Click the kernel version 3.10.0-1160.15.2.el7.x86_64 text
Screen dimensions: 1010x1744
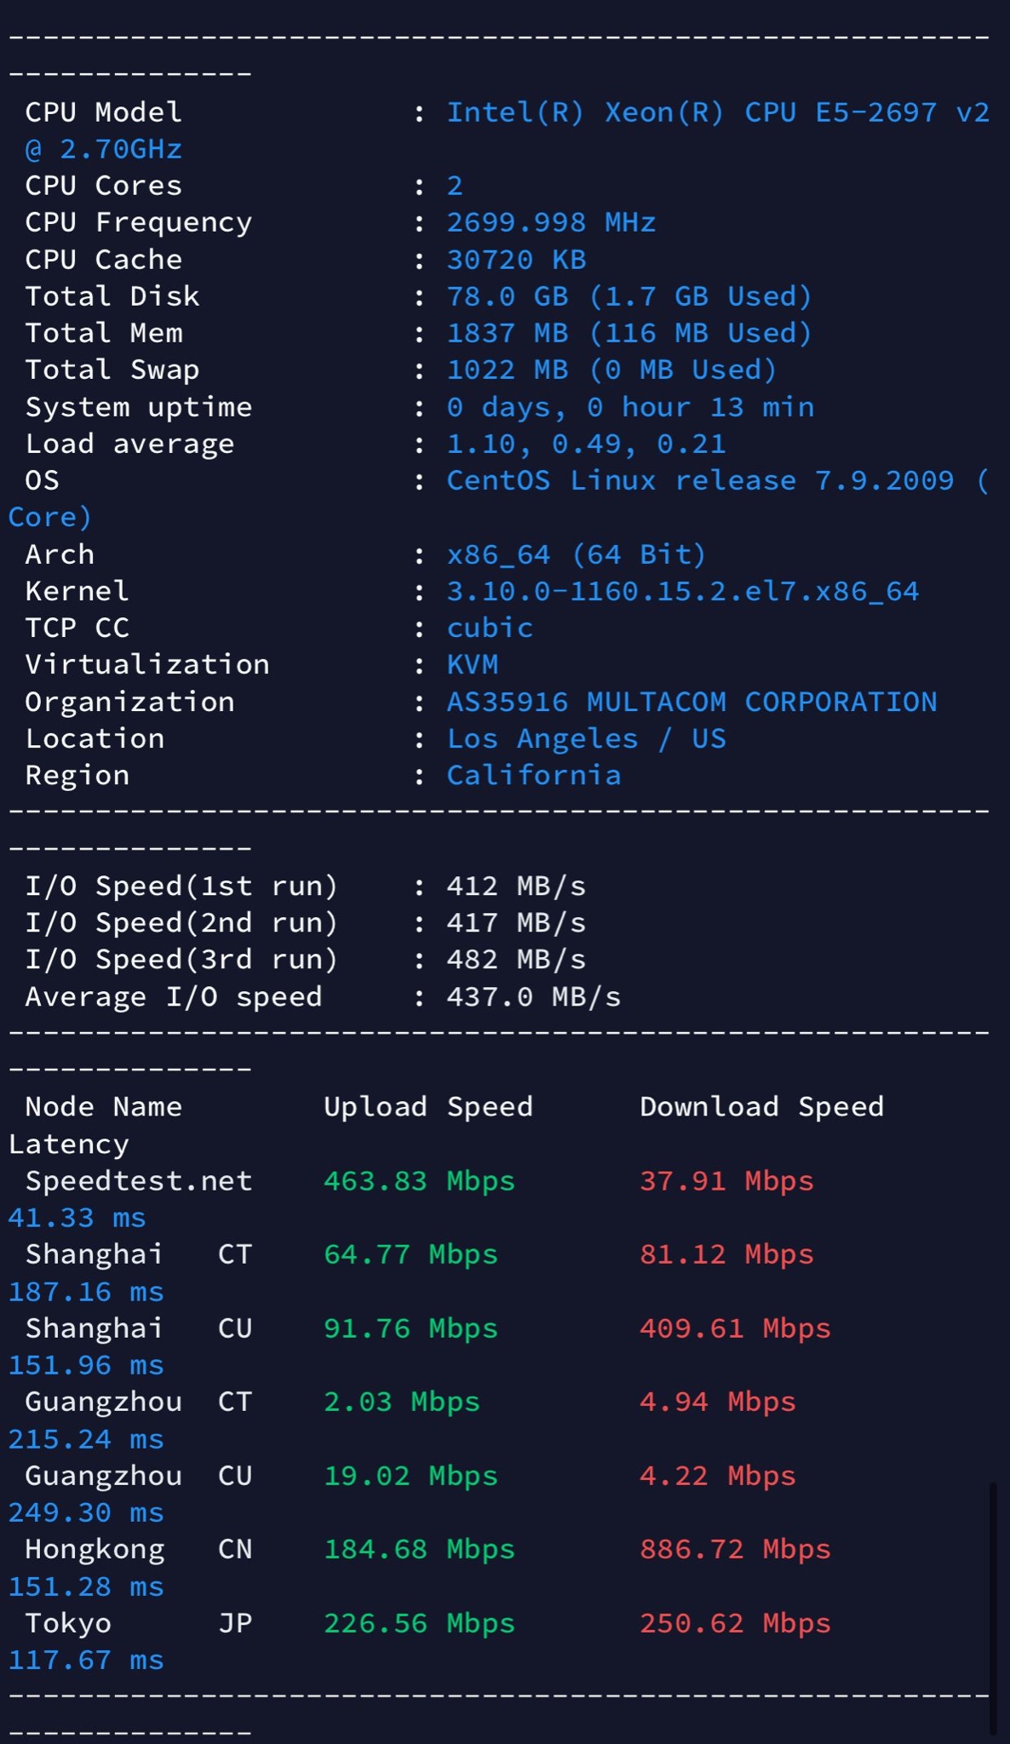coord(682,591)
